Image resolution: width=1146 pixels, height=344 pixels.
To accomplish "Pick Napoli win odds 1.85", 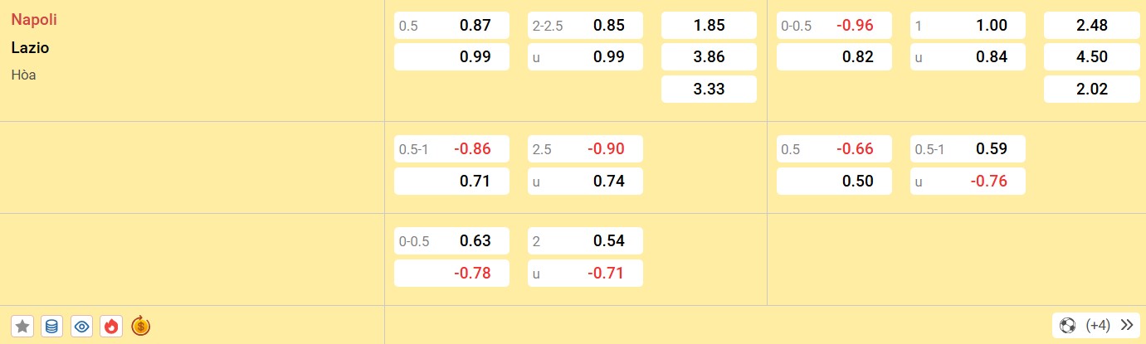I will tap(709, 26).
